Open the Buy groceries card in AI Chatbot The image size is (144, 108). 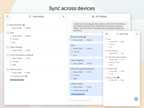86,38
